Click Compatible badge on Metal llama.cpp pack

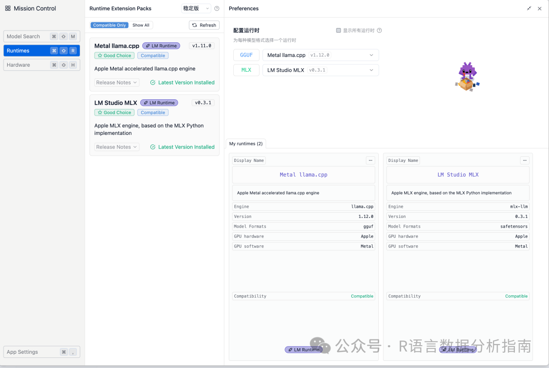153,55
